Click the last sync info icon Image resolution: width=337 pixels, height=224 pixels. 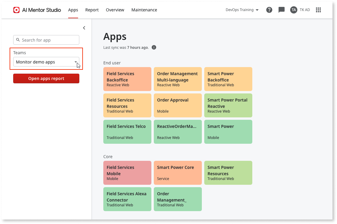pyautogui.click(x=154, y=47)
